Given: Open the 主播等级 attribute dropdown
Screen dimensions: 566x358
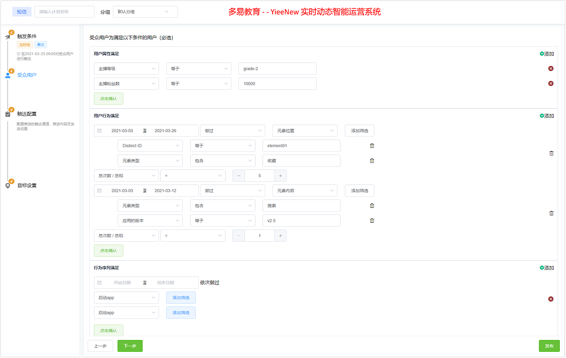Looking at the screenshot, I should point(126,69).
